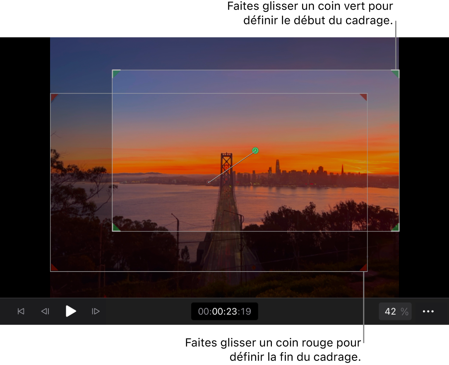Select the bottom-left red end corner handle

pyautogui.click(x=54, y=267)
